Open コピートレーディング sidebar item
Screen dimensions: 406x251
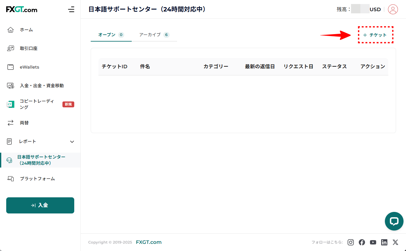[x=37, y=104]
